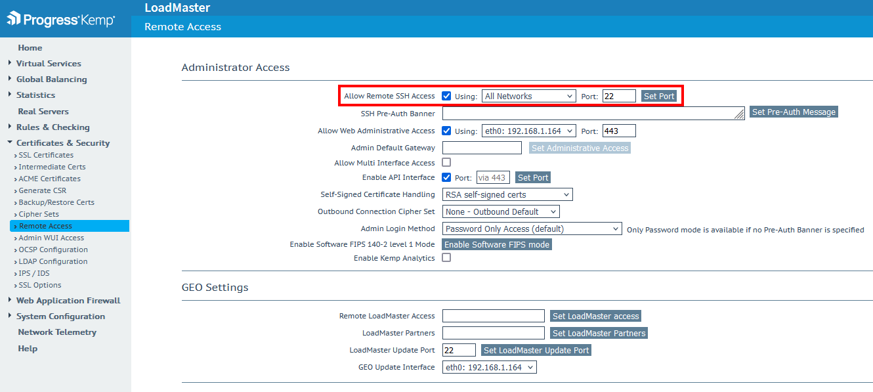The image size is (873, 392).
Task: Open Help page
Action: point(28,349)
